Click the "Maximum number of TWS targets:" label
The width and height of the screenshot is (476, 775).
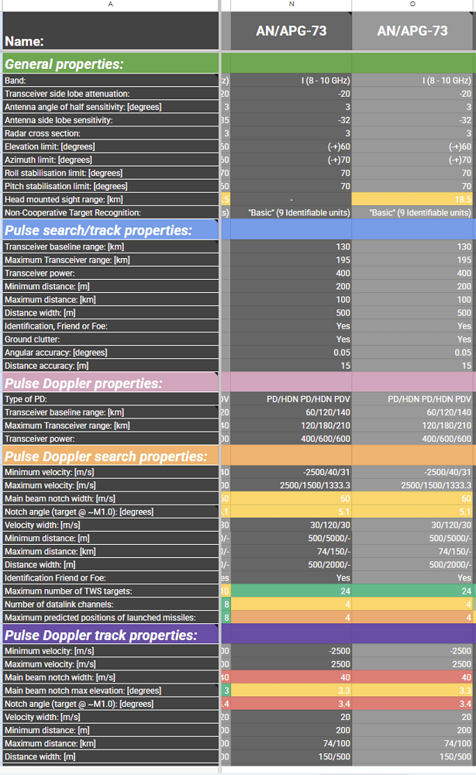pyautogui.click(x=110, y=591)
